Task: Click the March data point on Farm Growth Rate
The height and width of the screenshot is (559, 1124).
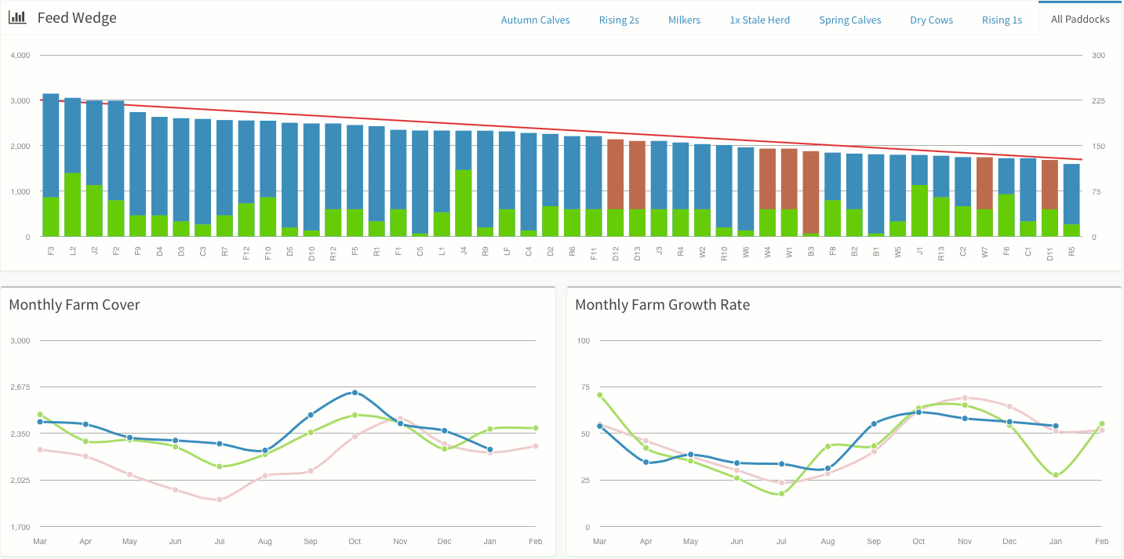Action: point(600,425)
